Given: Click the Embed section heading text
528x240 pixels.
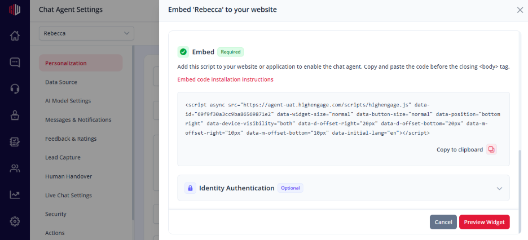Looking at the screenshot, I should tap(203, 52).
